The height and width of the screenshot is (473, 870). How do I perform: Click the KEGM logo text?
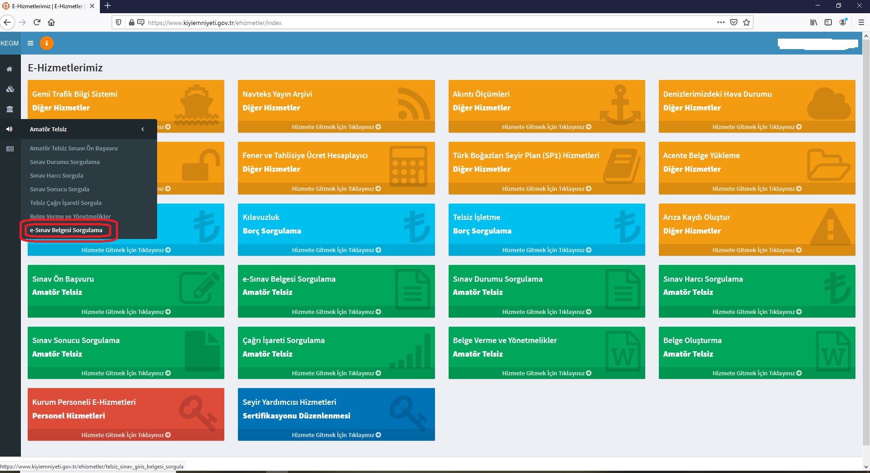(10, 43)
